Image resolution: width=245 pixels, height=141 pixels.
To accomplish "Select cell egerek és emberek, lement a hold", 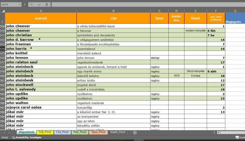I will pos(113,67).
